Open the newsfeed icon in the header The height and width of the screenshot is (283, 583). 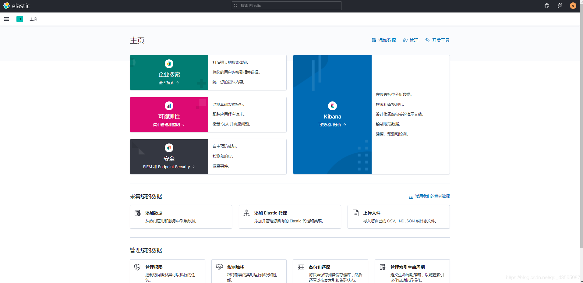[560, 5]
